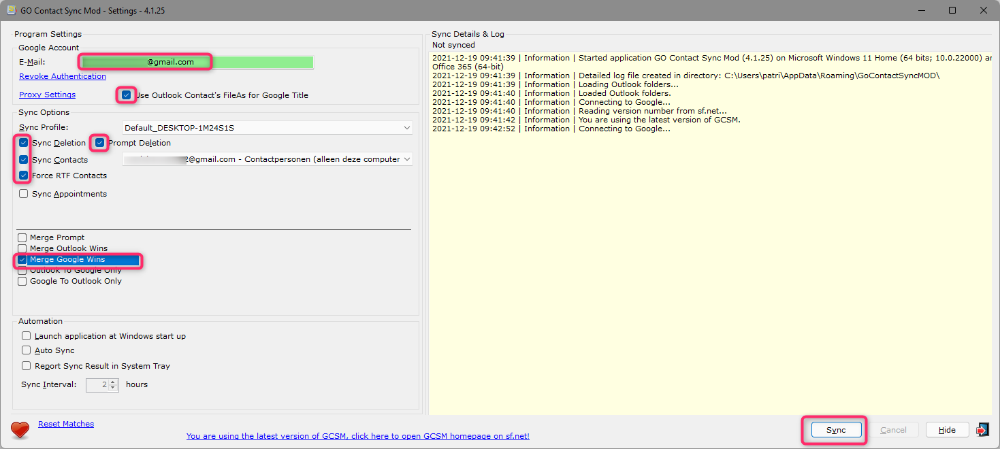This screenshot has height=449, width=1000.
Task: Toggle Use Outlook Contact's FileAs for Google Title
Action: click(127, 95)
